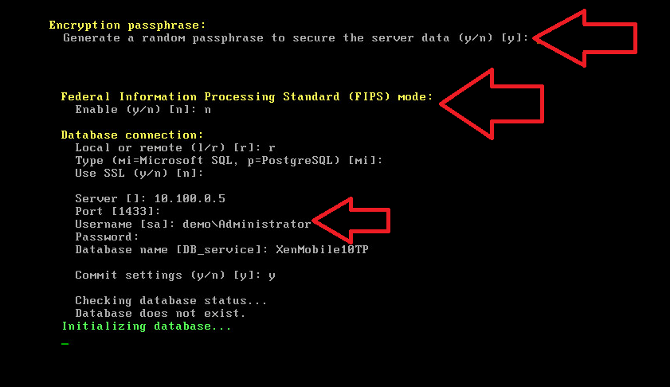The image size is (670, 387).
Task: Click the XenMobile10TP database name
Action: pyautogui.click(x=322, y=249)
